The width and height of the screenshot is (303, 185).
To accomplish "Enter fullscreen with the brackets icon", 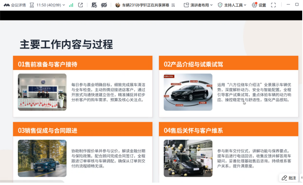I will click(273, 5).
